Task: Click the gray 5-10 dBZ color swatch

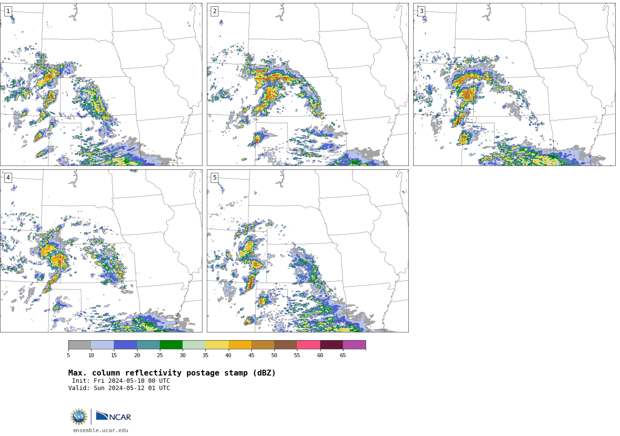Action: coord(79,345)
